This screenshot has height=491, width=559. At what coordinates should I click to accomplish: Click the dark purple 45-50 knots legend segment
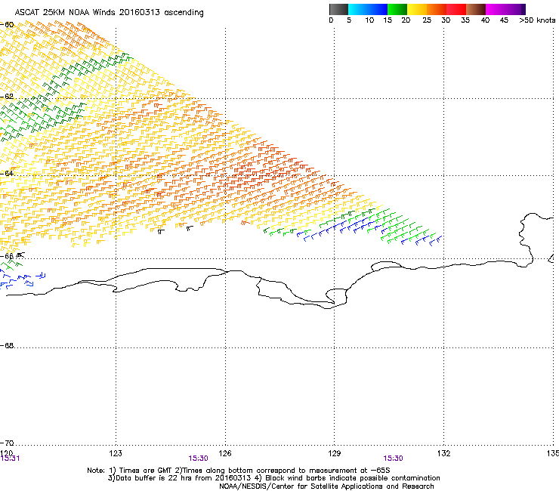[x=515, y=9]
